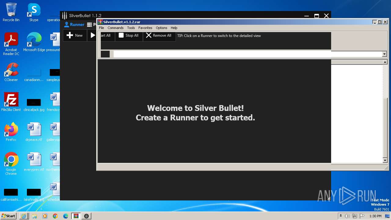This screenshot has width=391, height=220.
Task: Switch to SilverBullet on the taskbar
Action: point(86,216)
